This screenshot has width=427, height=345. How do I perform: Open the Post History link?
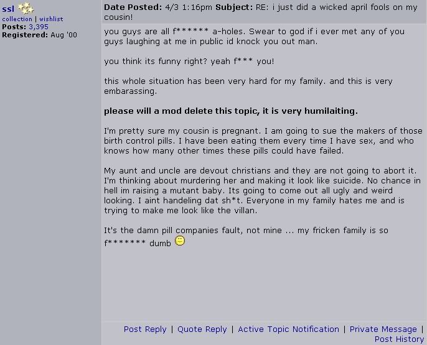click(x=399, y=339)
